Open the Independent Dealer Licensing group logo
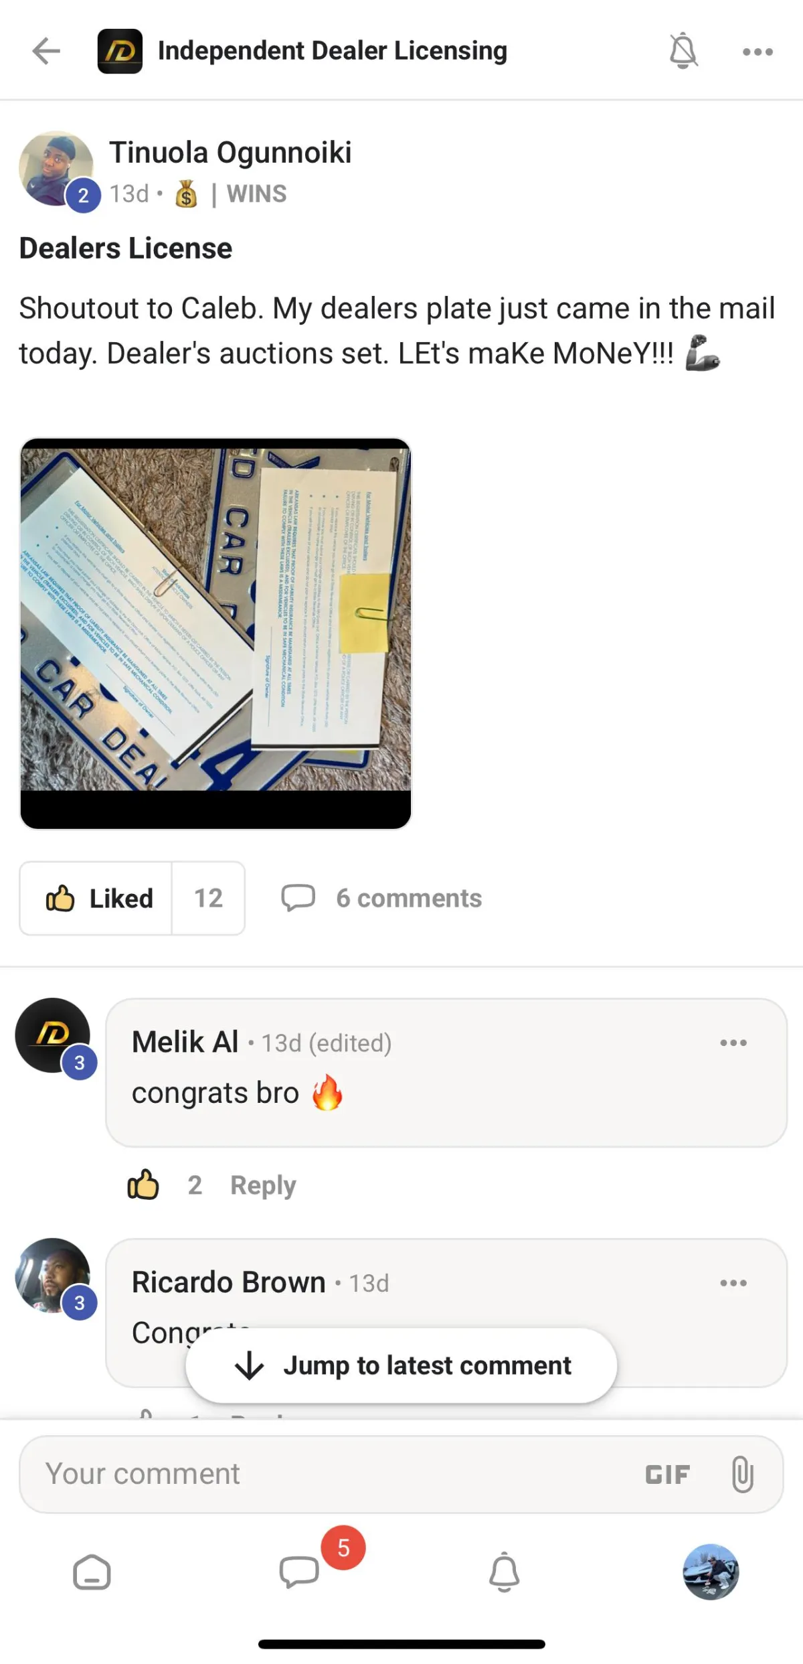Viewport: 803px width, 1664px height. (x=120, y=51)
